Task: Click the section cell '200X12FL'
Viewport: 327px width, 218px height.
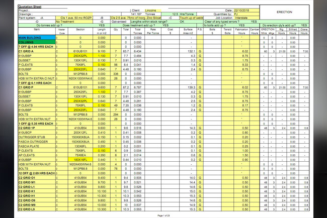Action: (80, 133)
